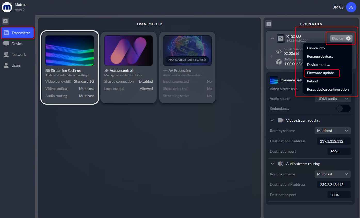Select Reset device configuration menu entry

328,89
